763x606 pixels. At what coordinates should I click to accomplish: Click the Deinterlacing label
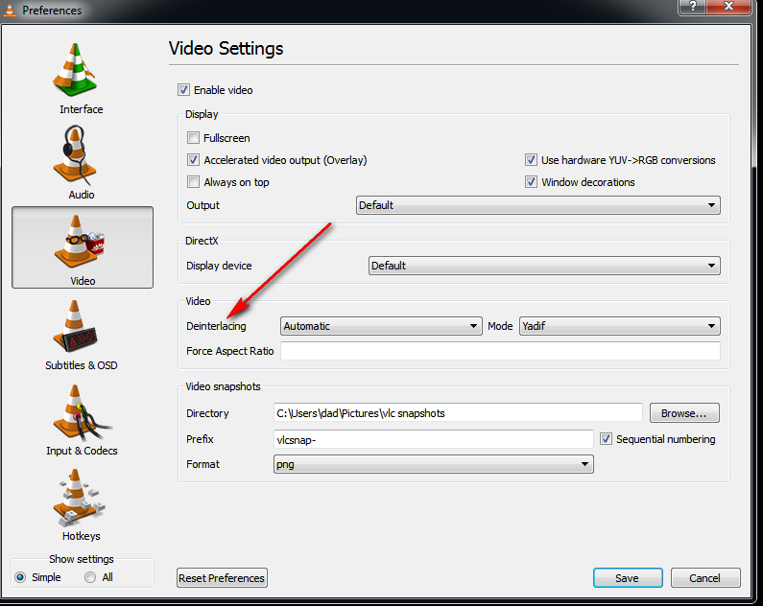pos(216,326)
